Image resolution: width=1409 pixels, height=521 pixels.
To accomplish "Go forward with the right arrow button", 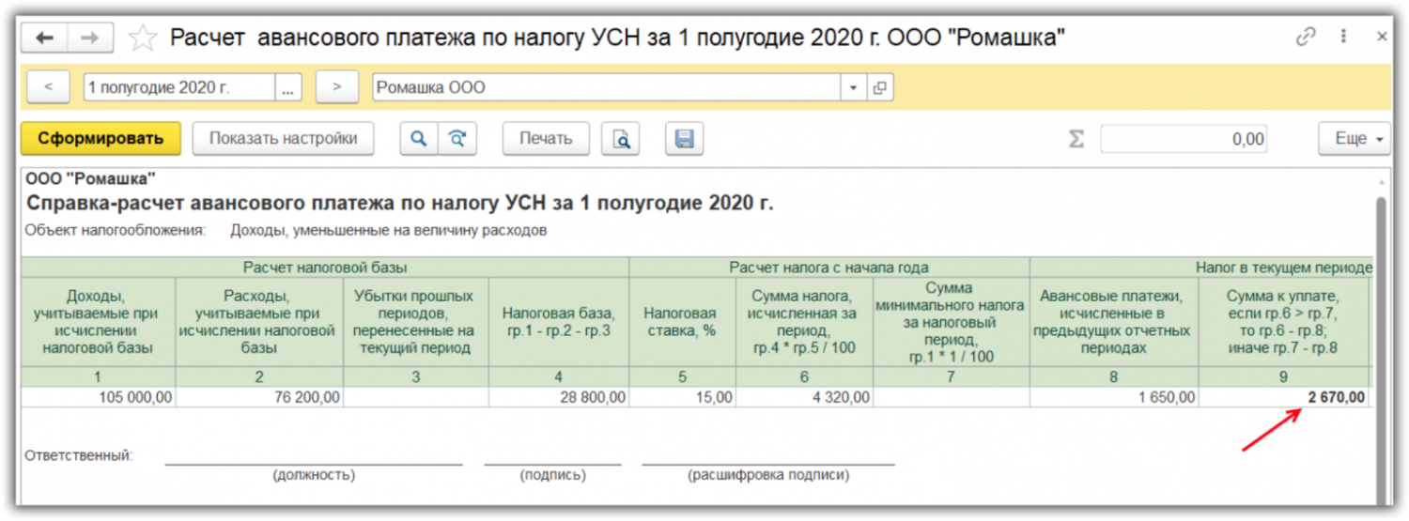I will pos(90,38).
